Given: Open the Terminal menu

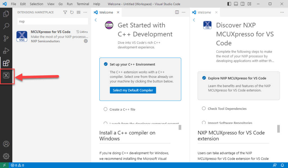Looking at the screenshot, I should click(x=83, y=4).
